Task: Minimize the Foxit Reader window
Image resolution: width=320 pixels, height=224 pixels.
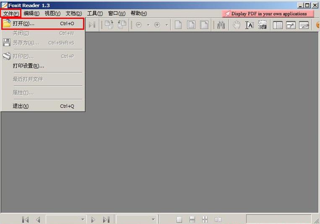Action: [x=300, y=5]
